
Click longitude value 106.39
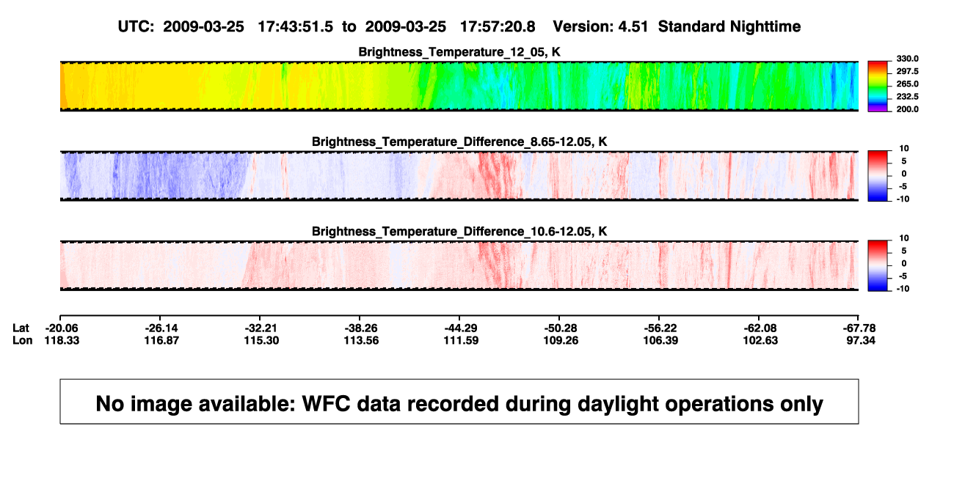tap(659, 340)
